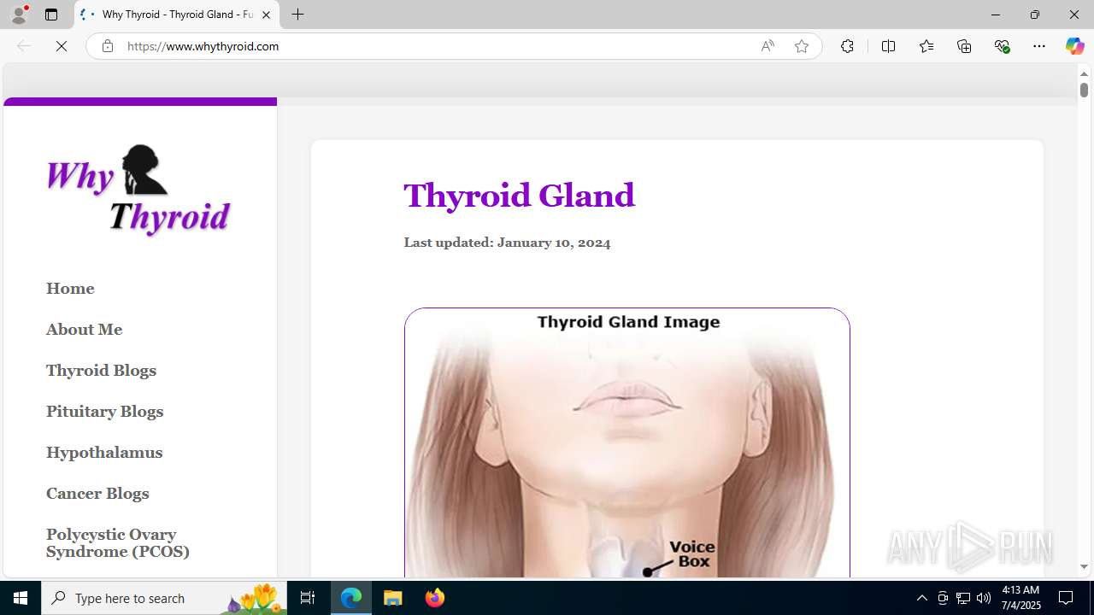This screenshot has width=1094, height=615.
Task: Click the Why Thyroid site logo
Action: pyautogui.click(x=138, y=190)
